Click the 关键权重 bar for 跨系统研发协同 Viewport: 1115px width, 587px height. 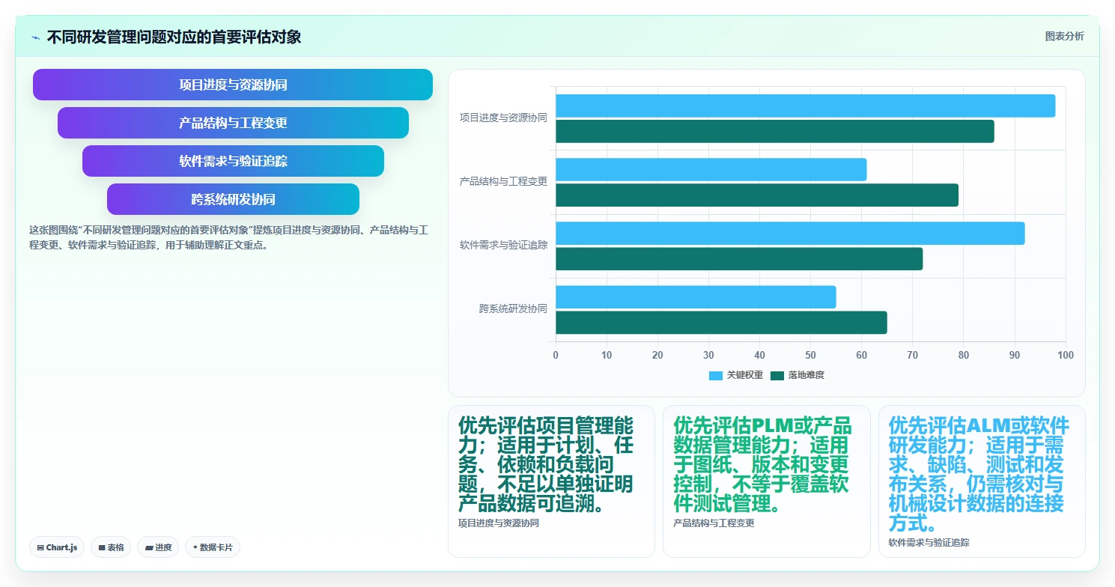coord(696,296)
